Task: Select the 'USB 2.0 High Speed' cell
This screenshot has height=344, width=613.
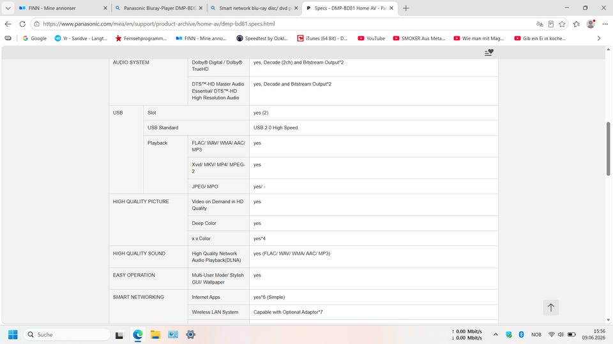Action: [x=374, y=127]
